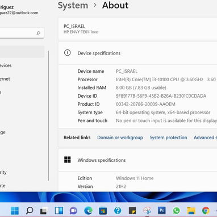Select Product ID 00342-20786-20009-AAOEM
The width and height of the screenshot is (217, 217).
[x=145, y=104]
